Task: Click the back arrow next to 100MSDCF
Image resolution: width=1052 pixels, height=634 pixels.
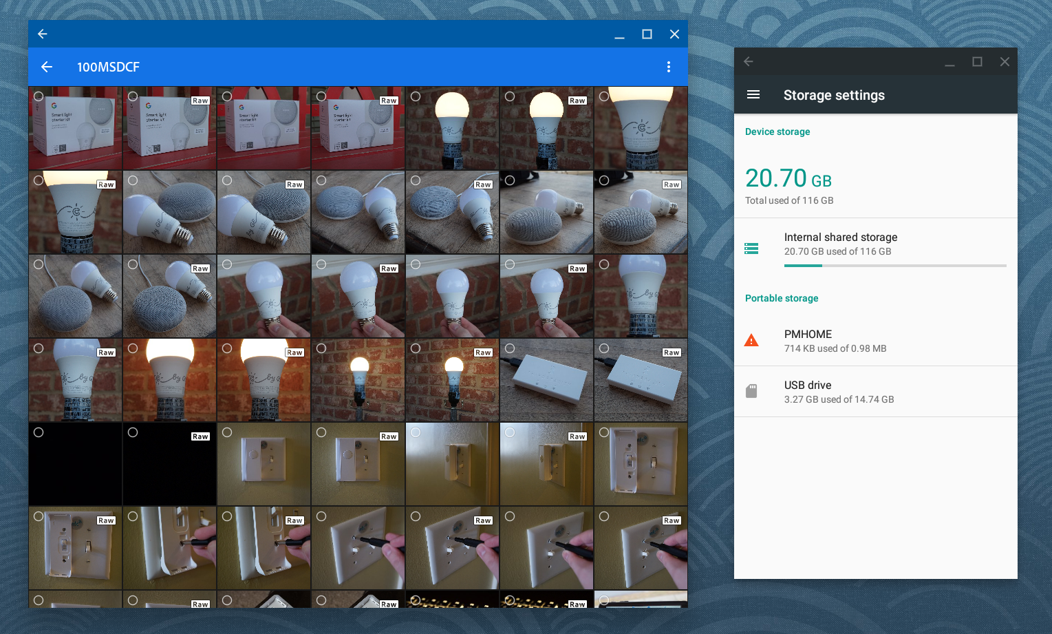Action: point(46,67)
